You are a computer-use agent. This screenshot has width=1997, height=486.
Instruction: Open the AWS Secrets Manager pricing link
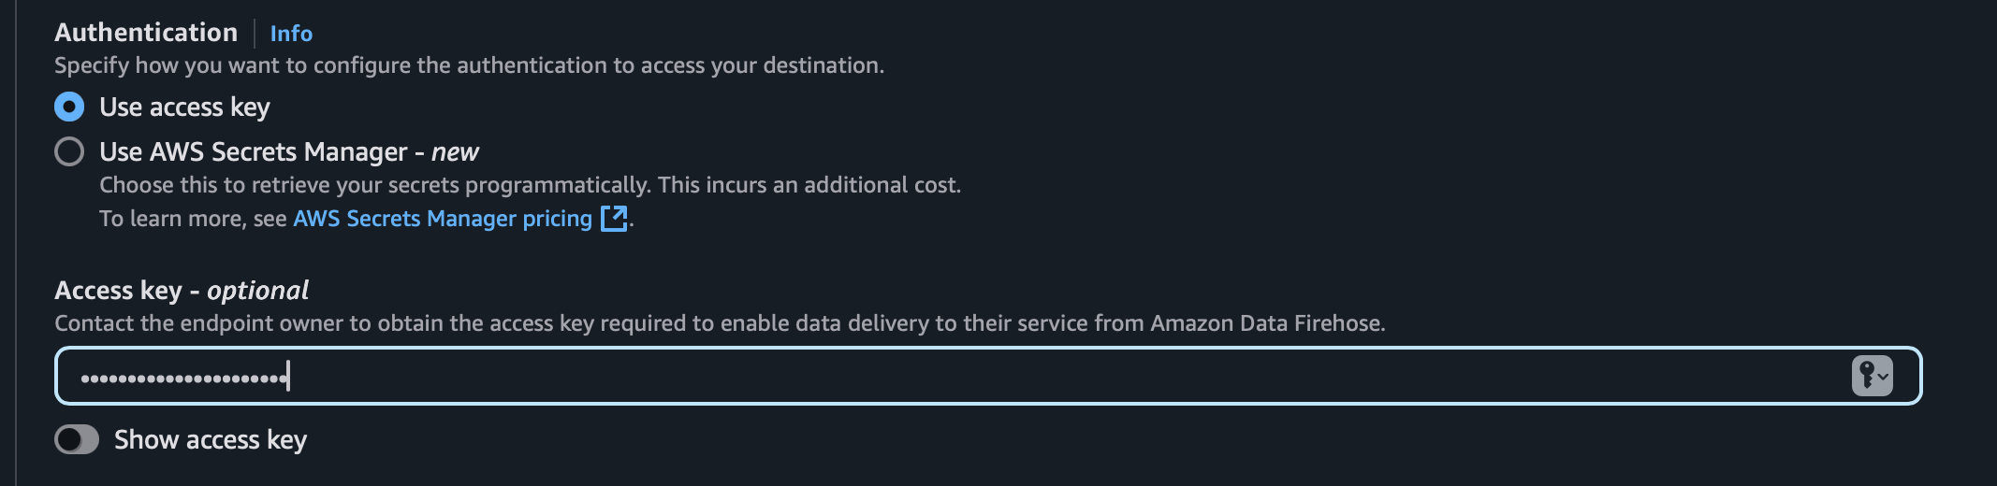[x=443, y=218]
